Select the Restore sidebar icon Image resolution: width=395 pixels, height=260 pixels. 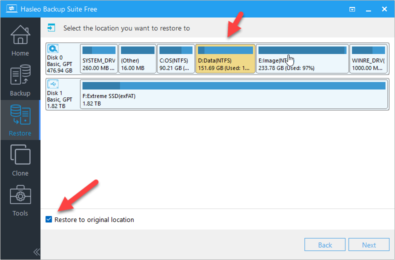20,120
